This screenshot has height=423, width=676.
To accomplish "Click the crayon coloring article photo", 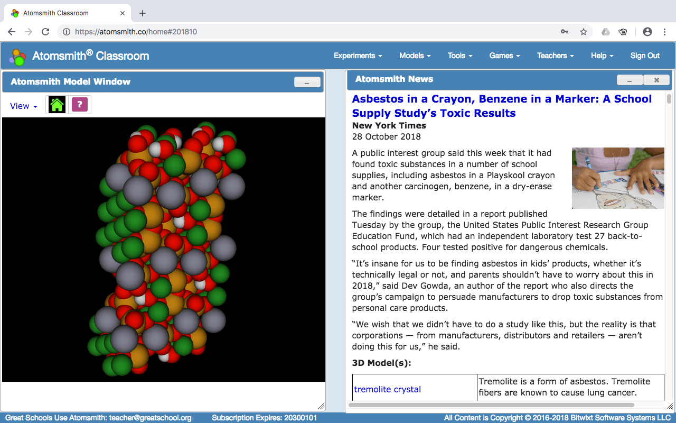I will pos(618,178).
